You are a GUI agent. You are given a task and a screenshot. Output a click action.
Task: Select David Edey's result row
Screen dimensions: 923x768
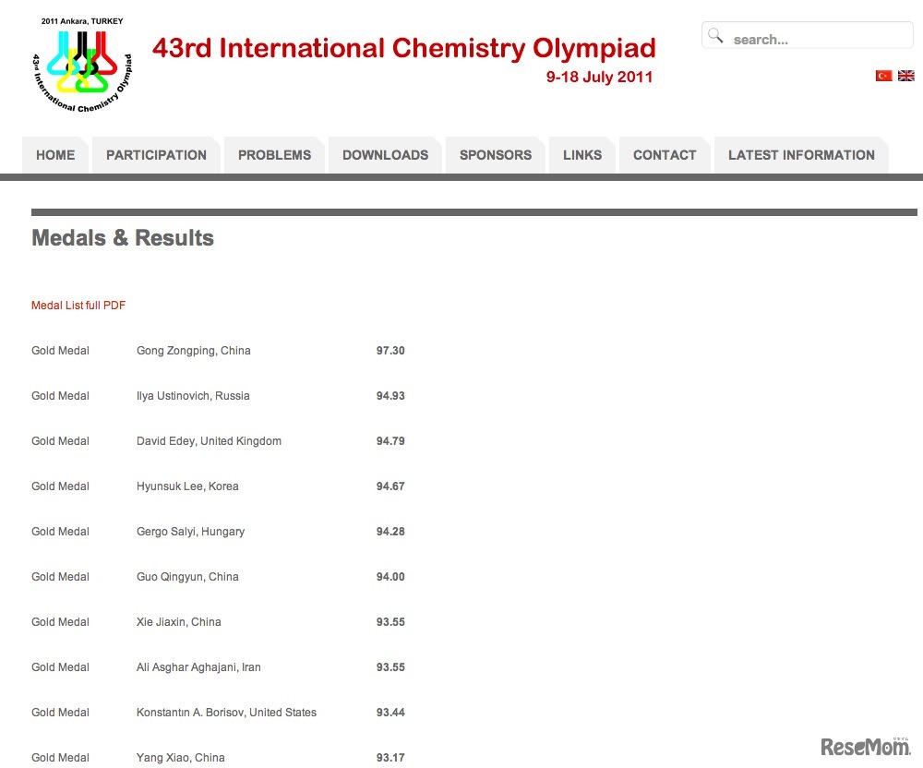click(209, 441)
